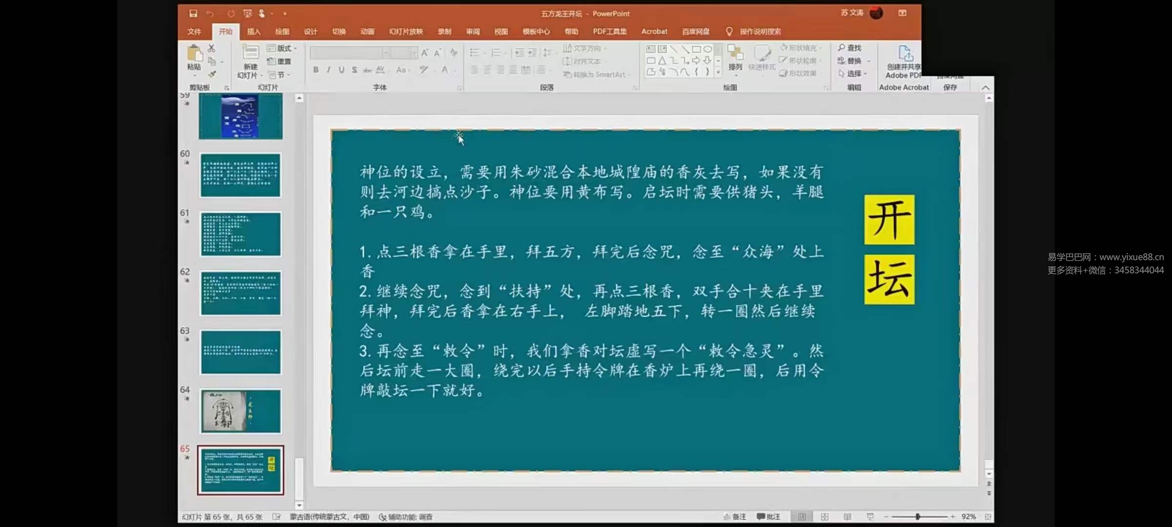
Task: Switch to the 插入 Insert tab
Action: [253, 31]
